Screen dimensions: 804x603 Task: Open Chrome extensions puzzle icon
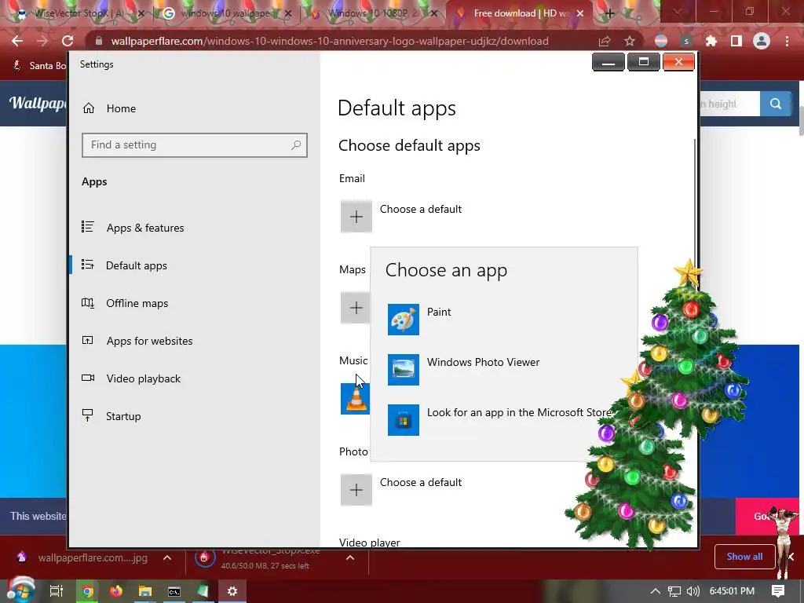[711, 41]
